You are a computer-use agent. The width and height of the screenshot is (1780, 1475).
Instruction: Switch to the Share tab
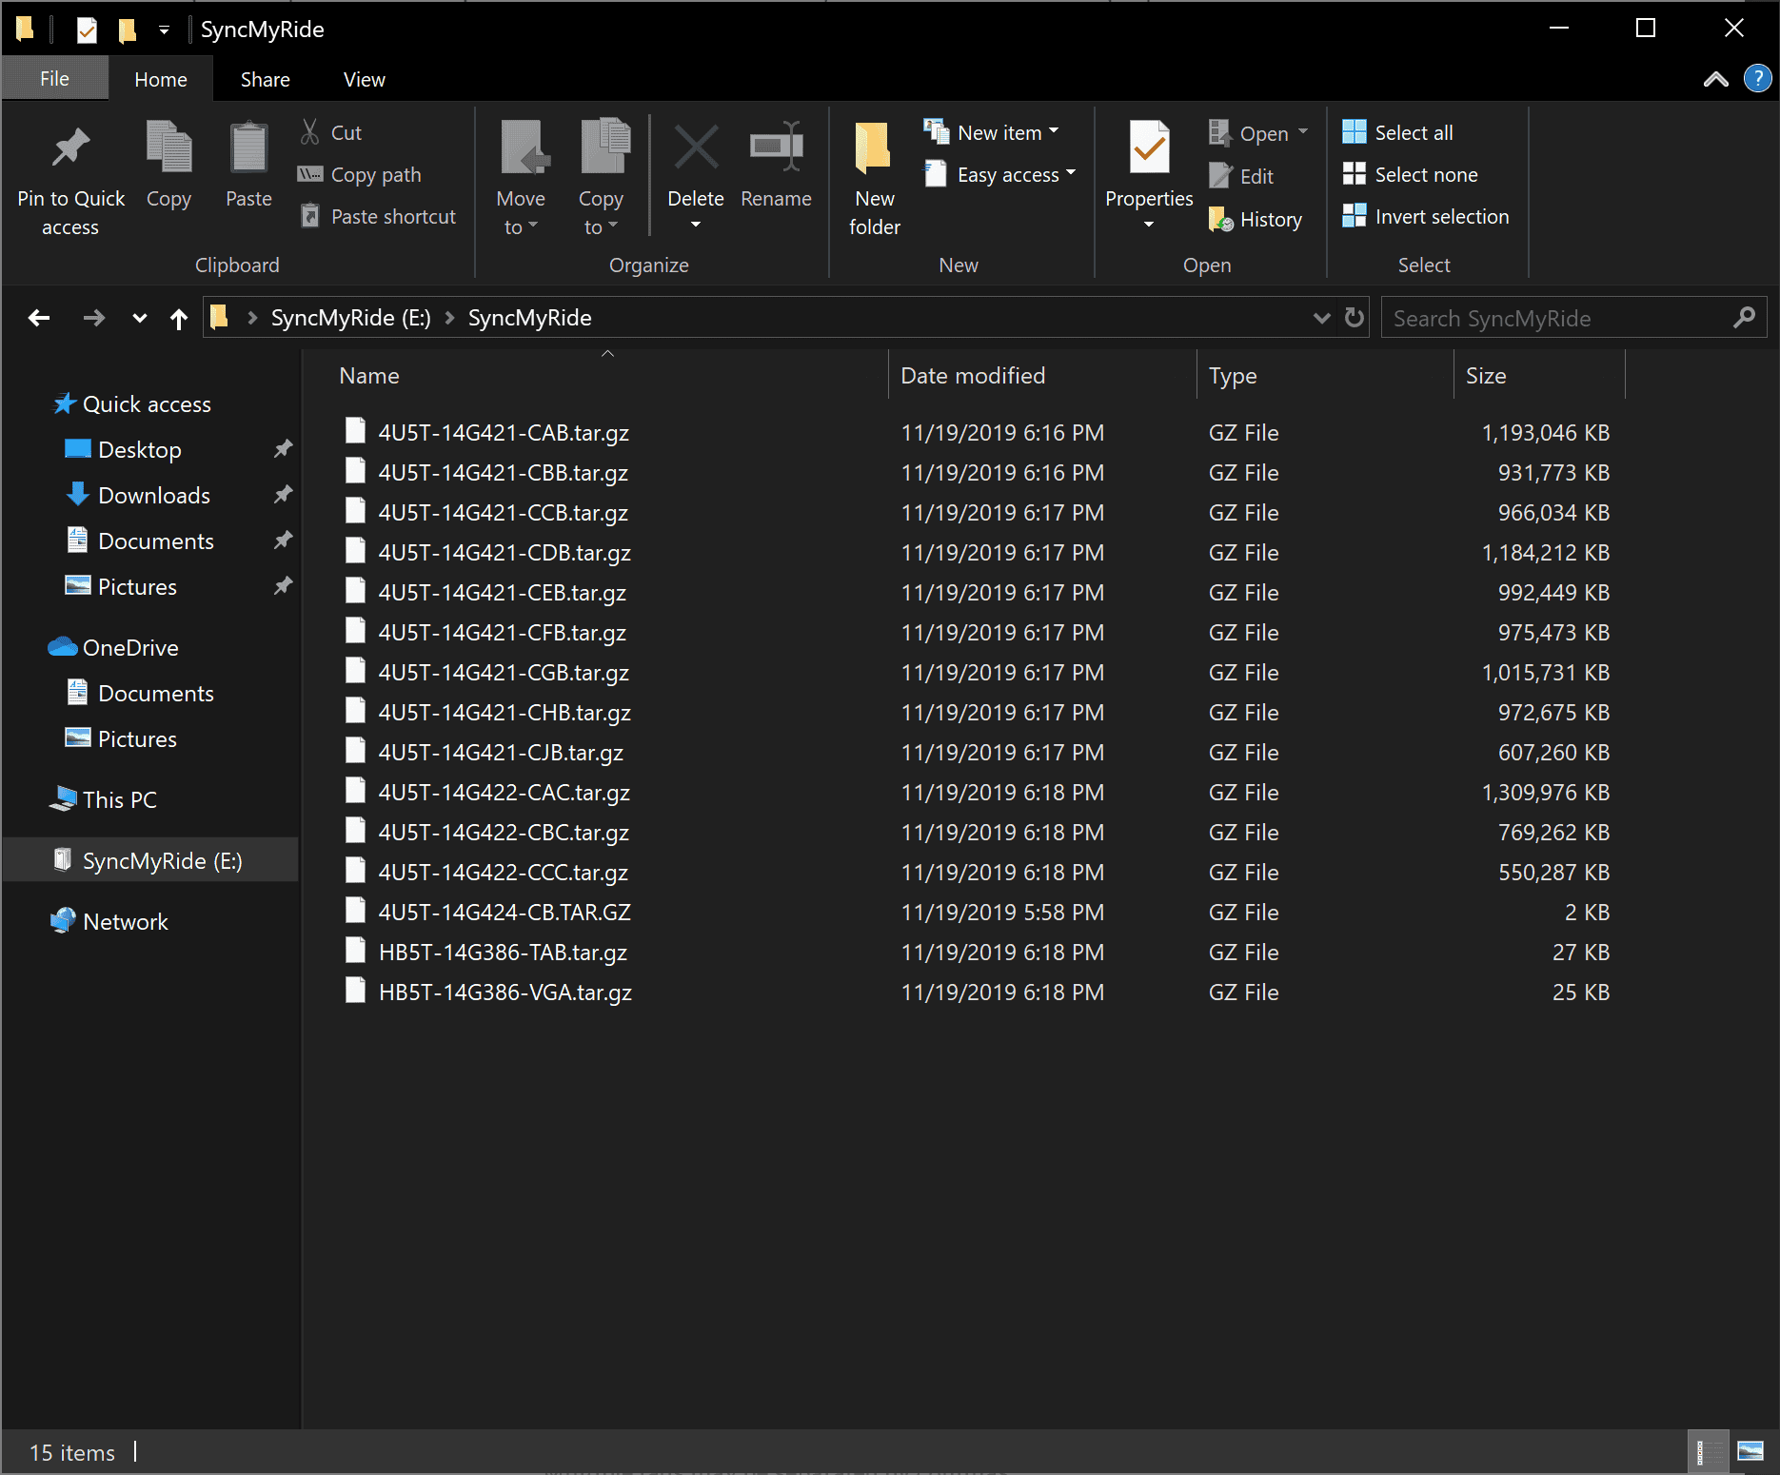[265, 80]
